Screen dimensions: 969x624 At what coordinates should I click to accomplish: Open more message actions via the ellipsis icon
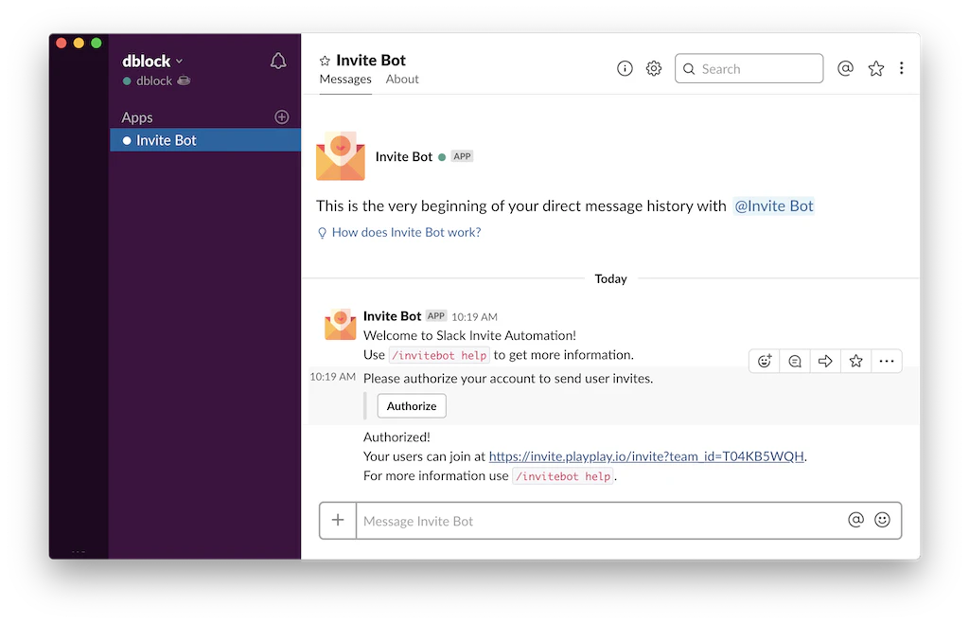(887, 361)
